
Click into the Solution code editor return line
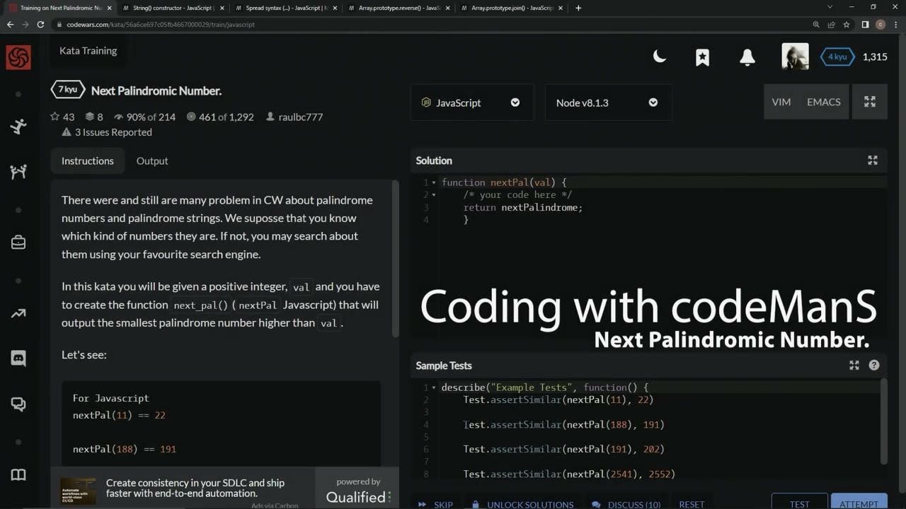tap(522, 207)
